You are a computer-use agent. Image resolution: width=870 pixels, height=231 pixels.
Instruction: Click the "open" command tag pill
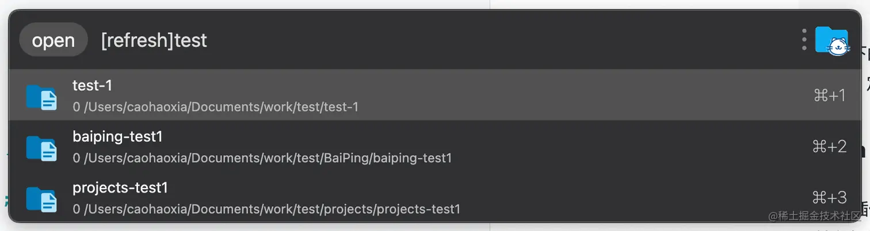tap(54, 40)
